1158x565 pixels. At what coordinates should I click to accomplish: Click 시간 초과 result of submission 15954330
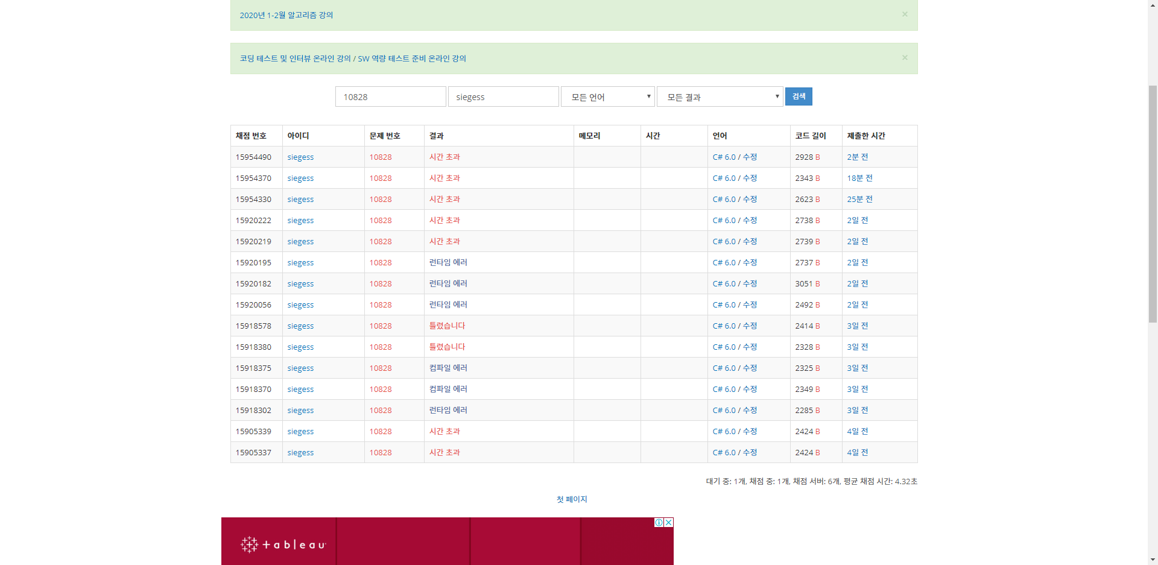coord(445,199)
